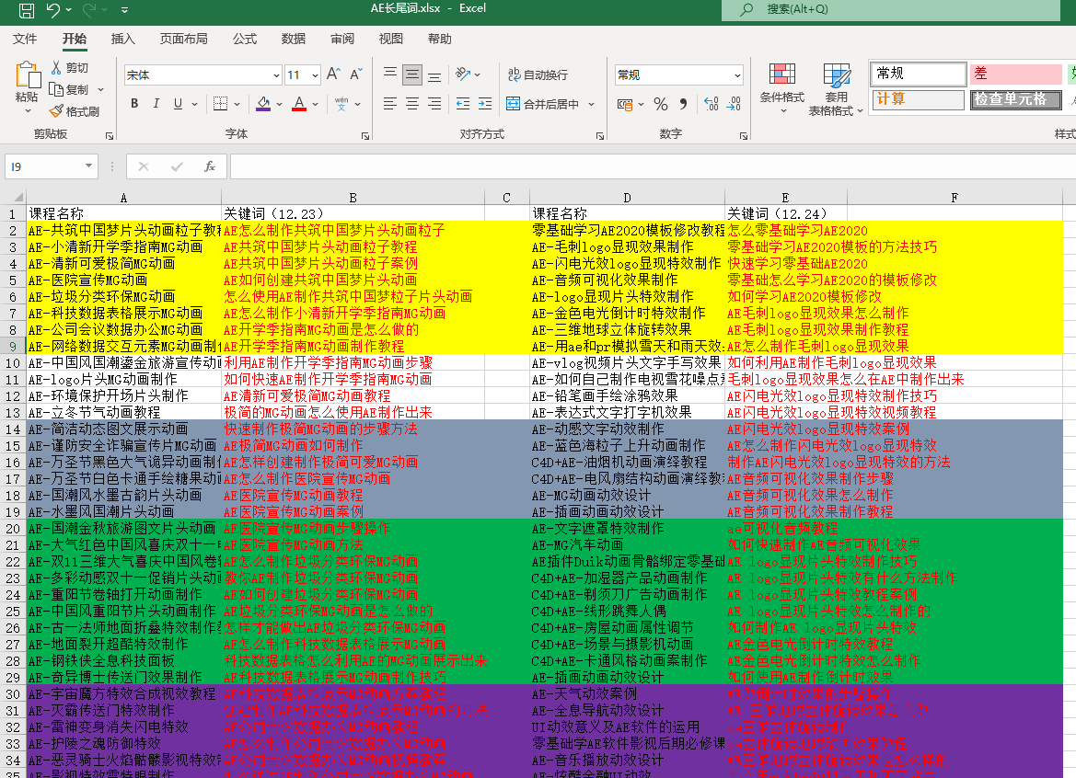Click the fill color bucket icon
Viewport: 1076px width, 778px height.
click(263, 104)
